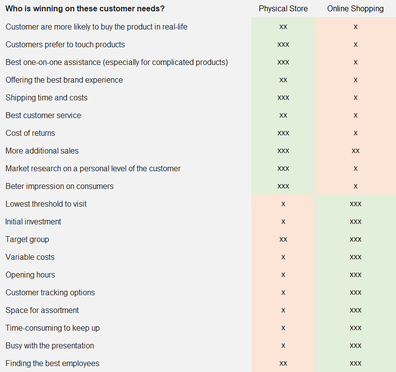
Task: Click the 'Who is winning on these customer needs?' header
Action: click(85, 9)
